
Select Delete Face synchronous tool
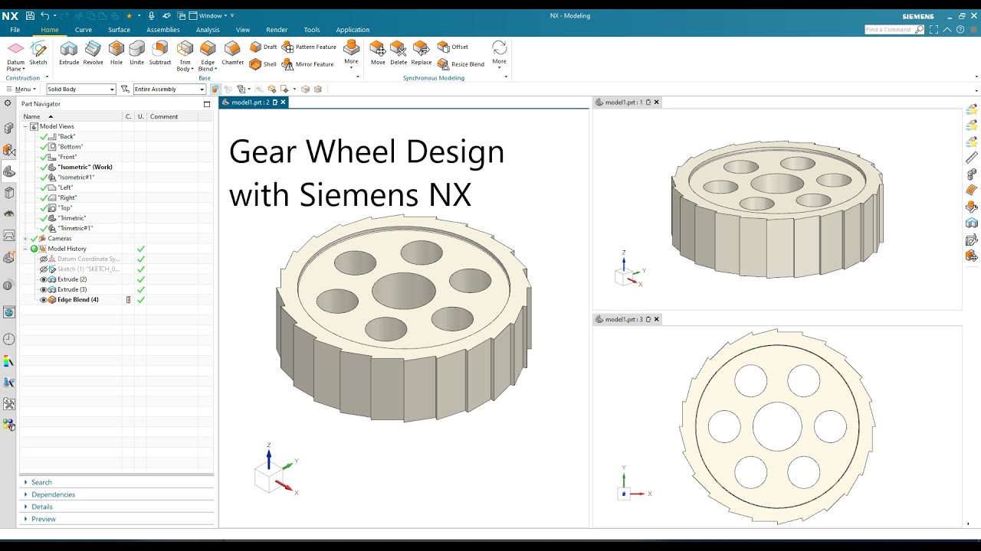tap(399, 53)
